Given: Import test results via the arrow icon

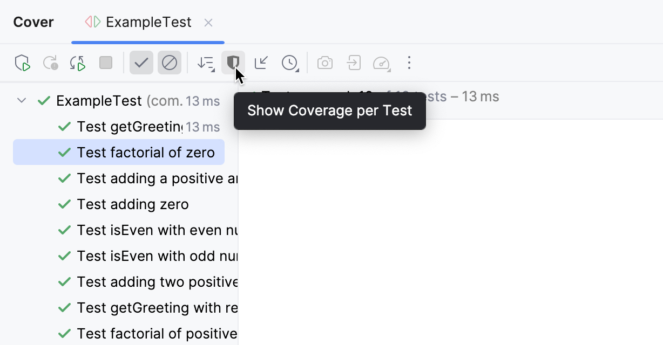Looking at the screenshot, I should pos(353,63).
